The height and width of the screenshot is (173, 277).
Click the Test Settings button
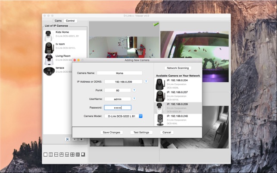coord(141,133)
